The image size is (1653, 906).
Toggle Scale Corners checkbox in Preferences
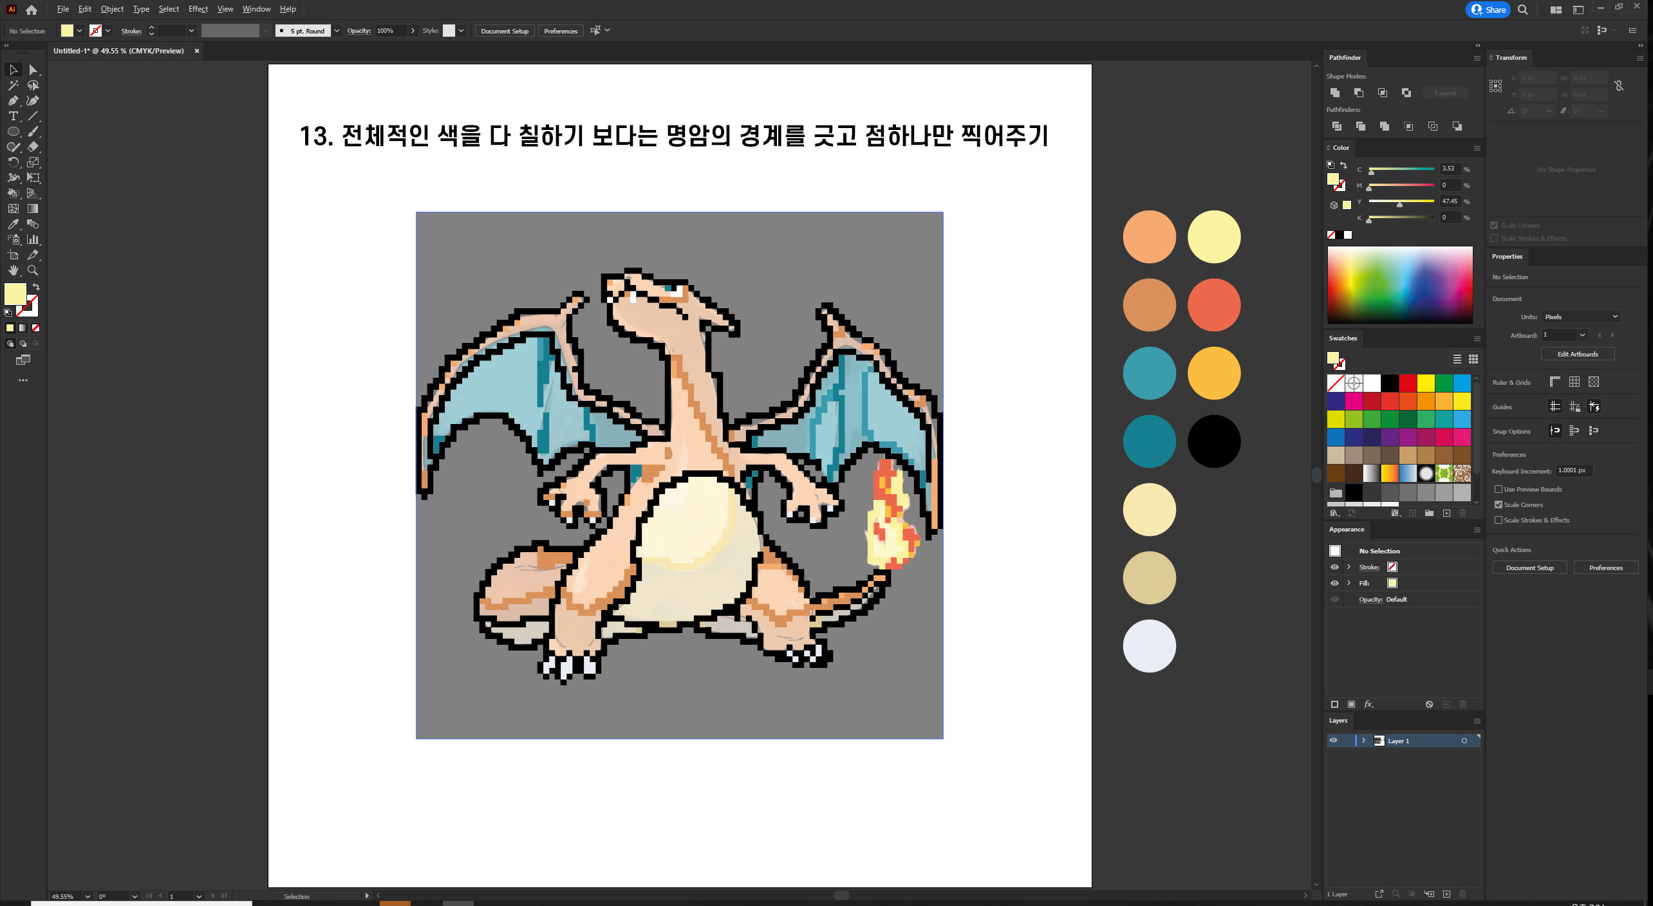click(1499, 504)
